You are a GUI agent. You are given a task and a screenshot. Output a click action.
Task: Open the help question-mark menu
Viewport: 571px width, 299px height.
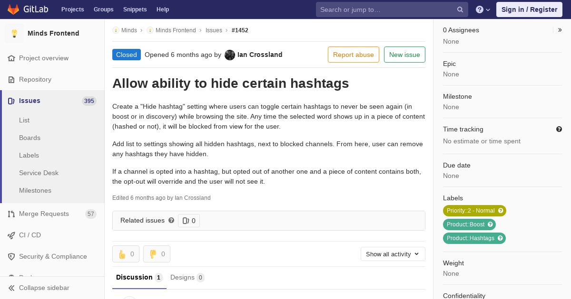tap(483, 9)
